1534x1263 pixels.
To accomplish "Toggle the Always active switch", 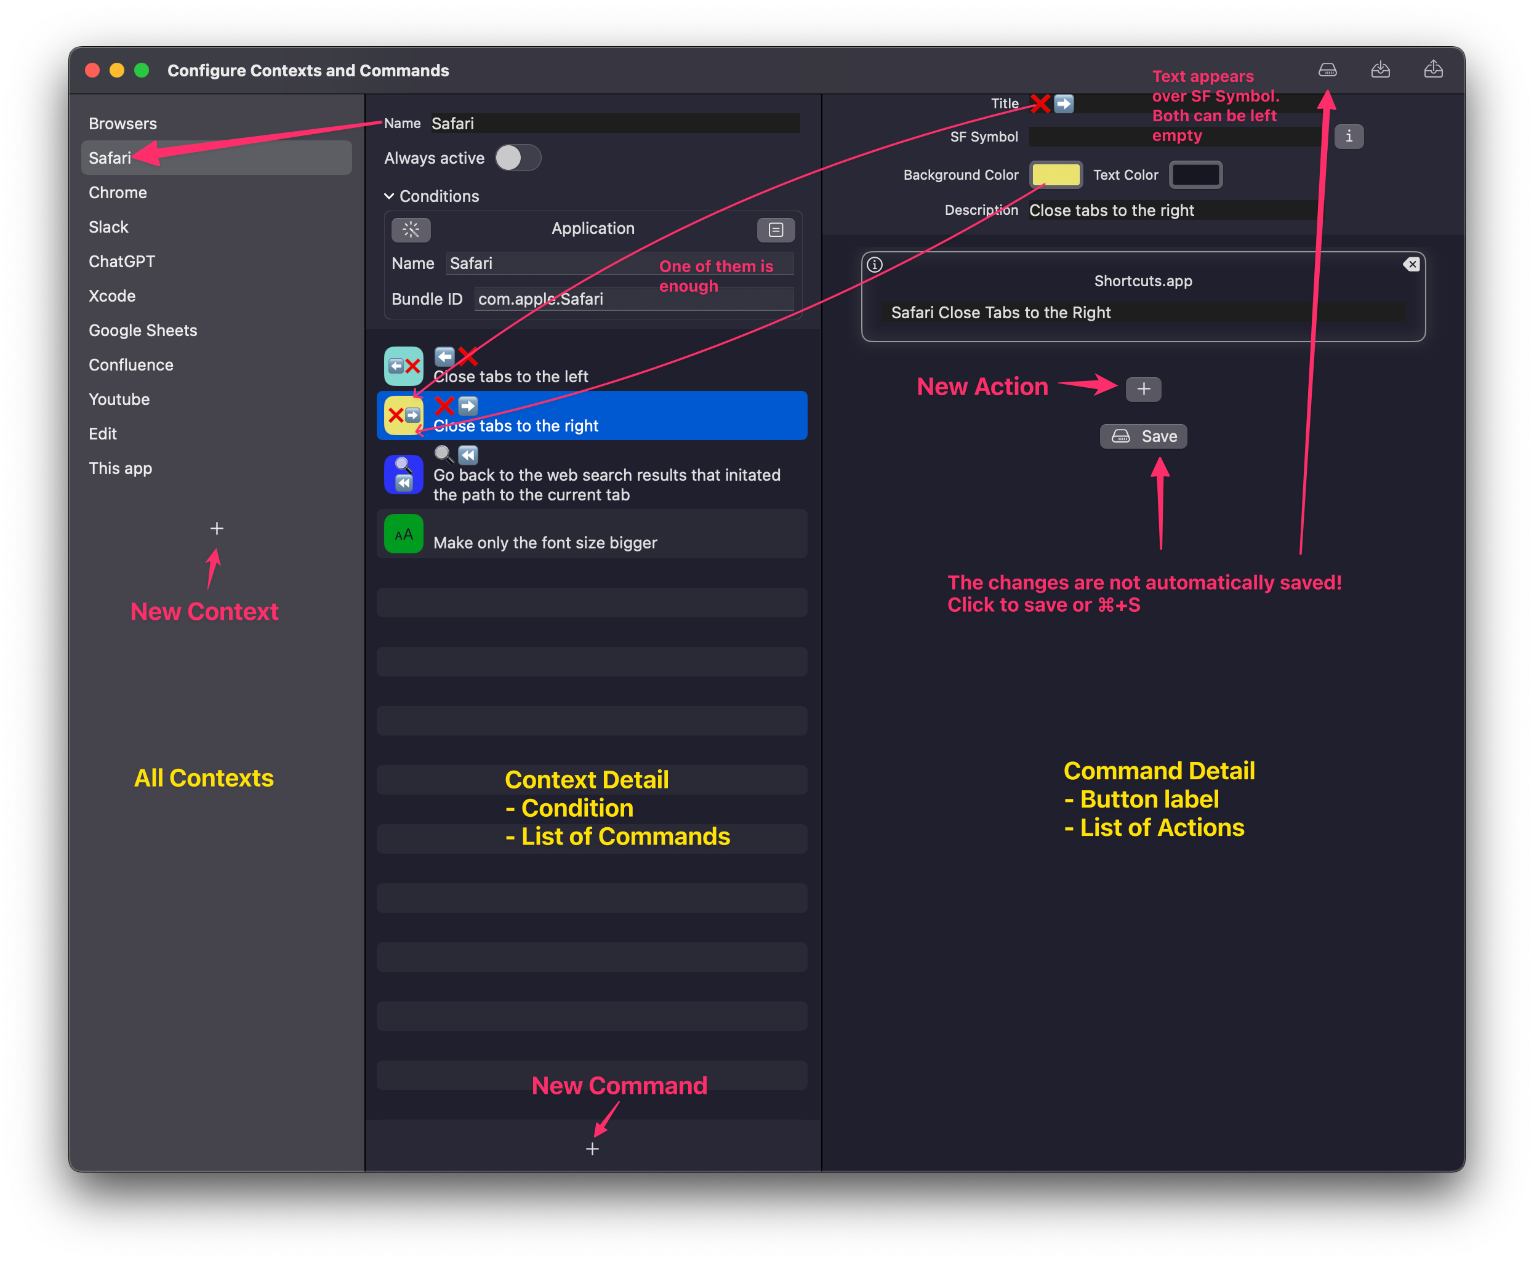I will [518, 158].
